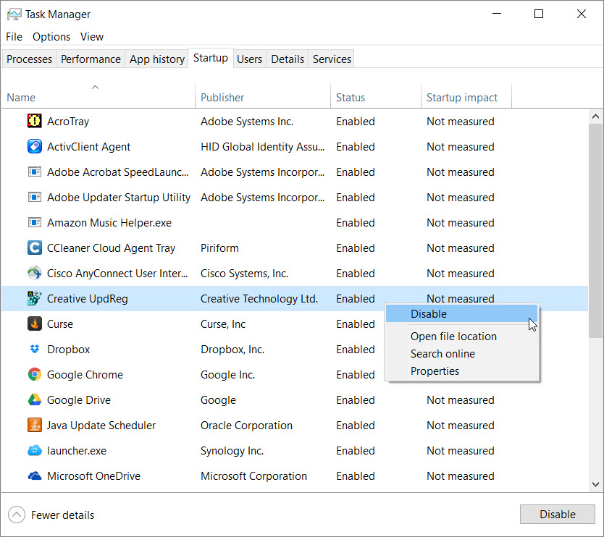The image size is (604, 537).
Task: Switch to the Processes tab
Action: (x=29, y=59)
